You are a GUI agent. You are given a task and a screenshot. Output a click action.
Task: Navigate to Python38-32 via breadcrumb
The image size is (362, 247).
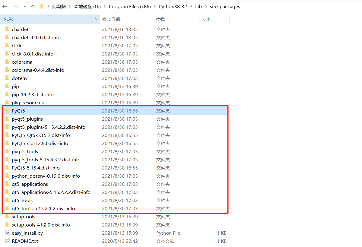click(x=173, y=6)
